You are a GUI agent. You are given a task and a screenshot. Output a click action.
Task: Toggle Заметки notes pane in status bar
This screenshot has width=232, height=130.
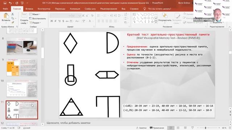coord(141,128)
